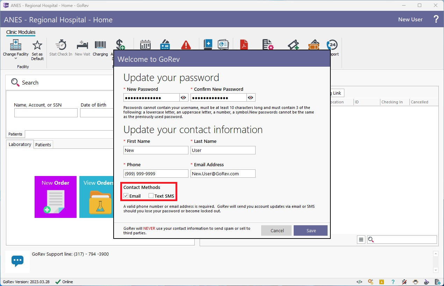Click the First Name field
Screen dimensions: 444x286
coord(156,150)
